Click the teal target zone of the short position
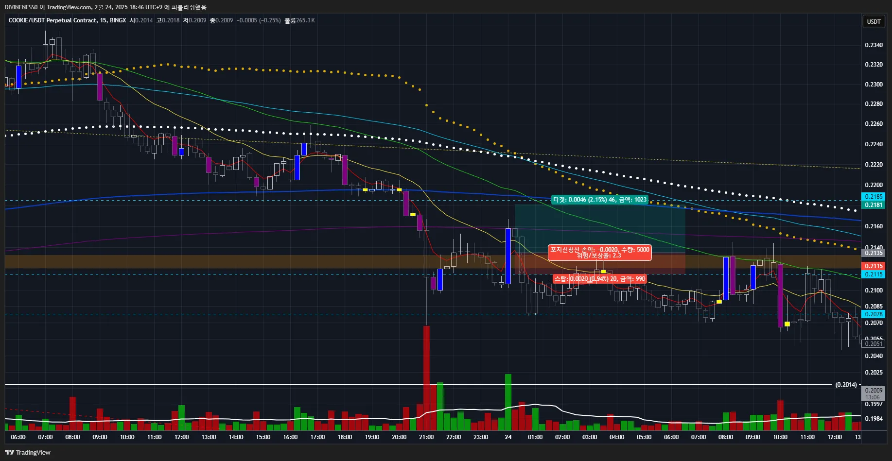The height and width of the screenshot is (461, 892). click(600, 228)
